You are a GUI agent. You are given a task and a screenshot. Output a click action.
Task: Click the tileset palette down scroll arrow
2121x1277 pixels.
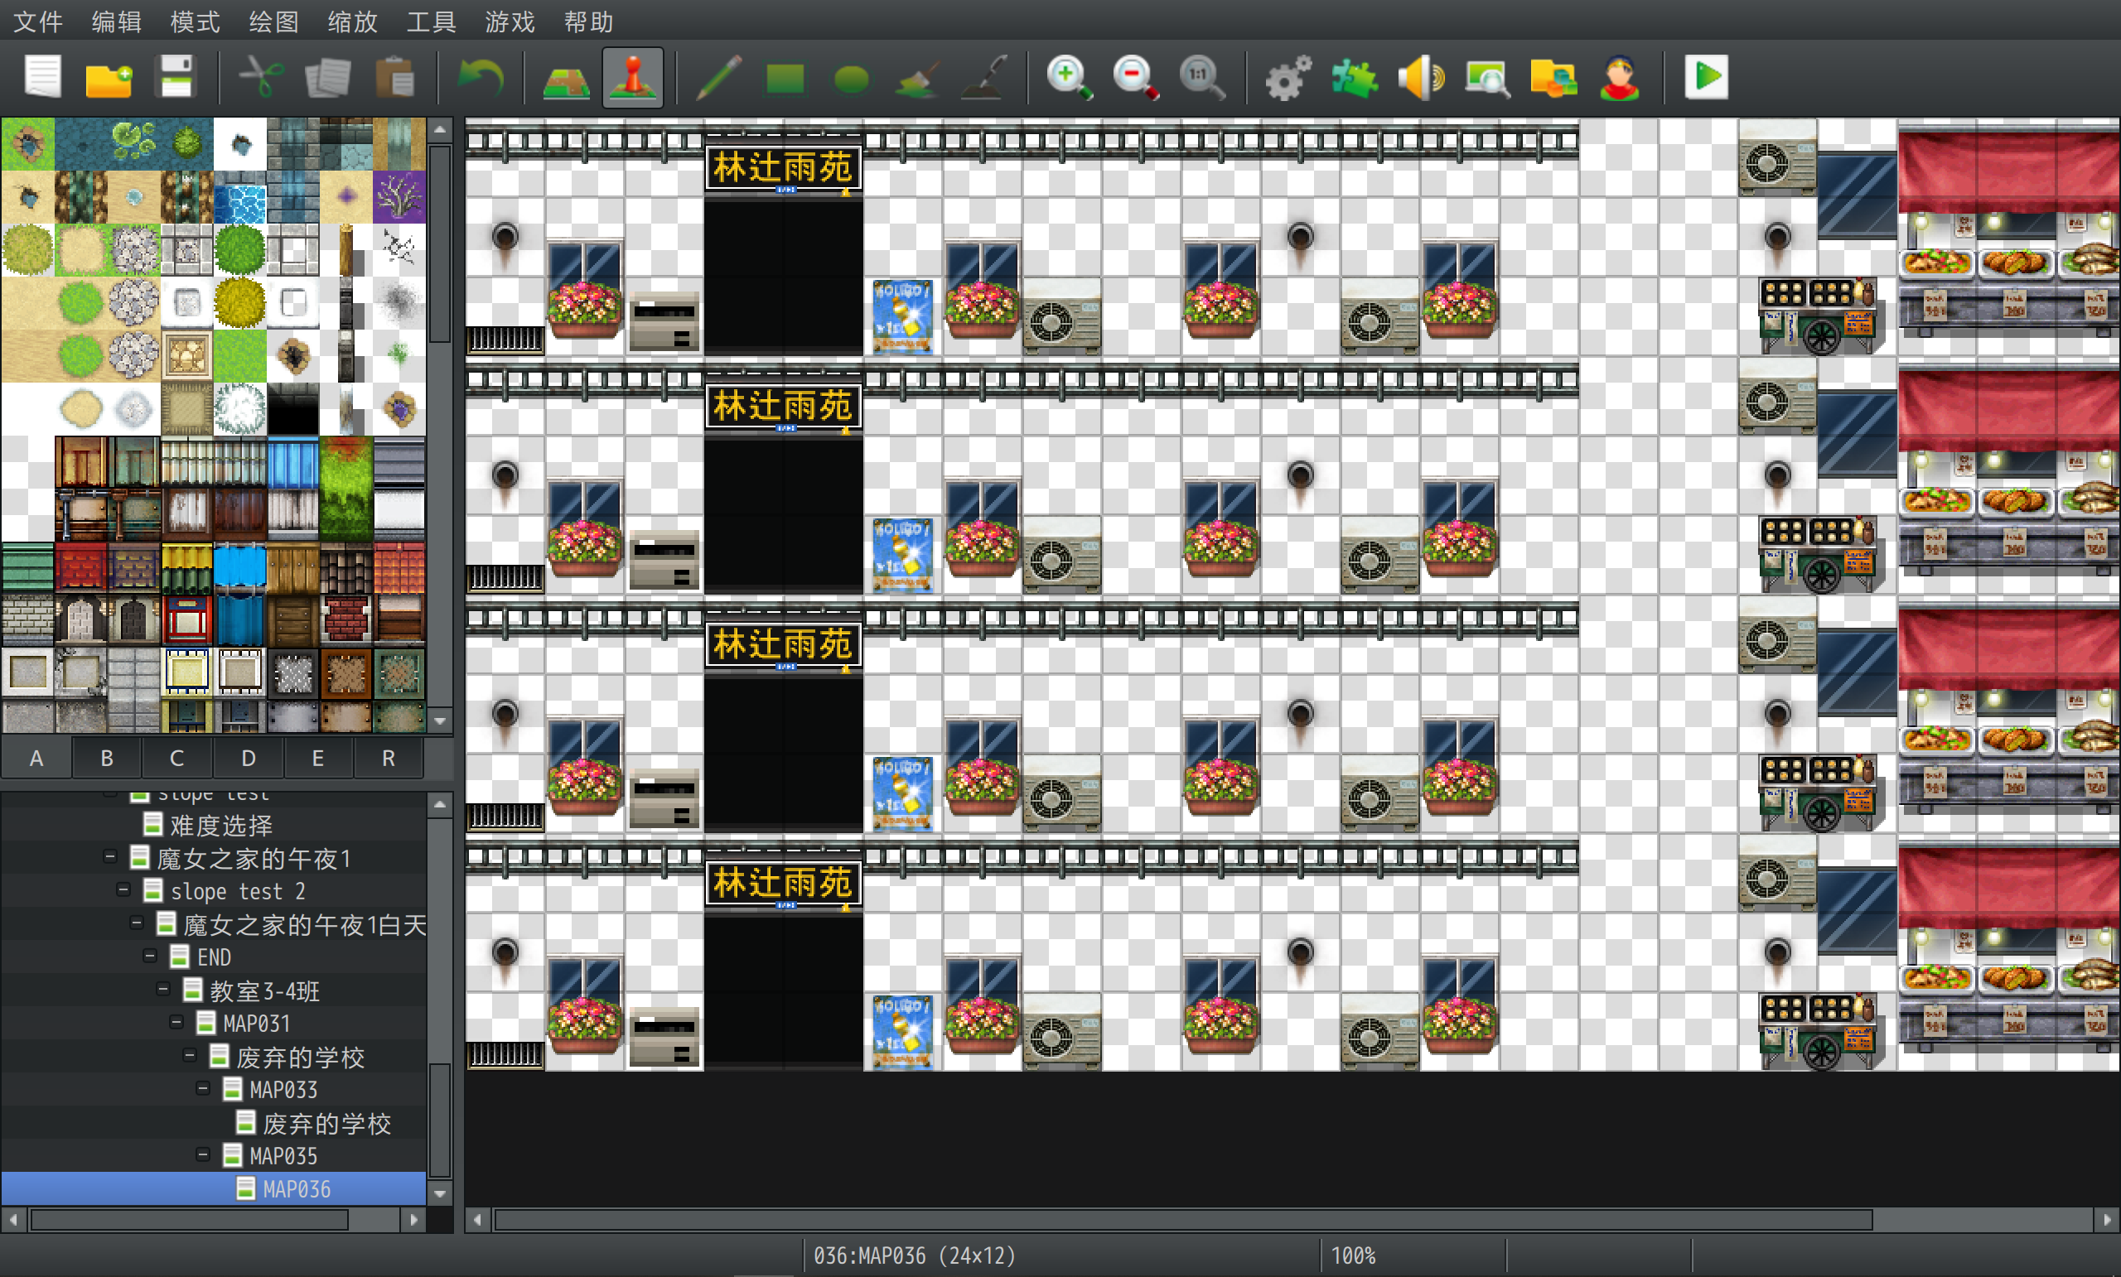tap(440, 721)
